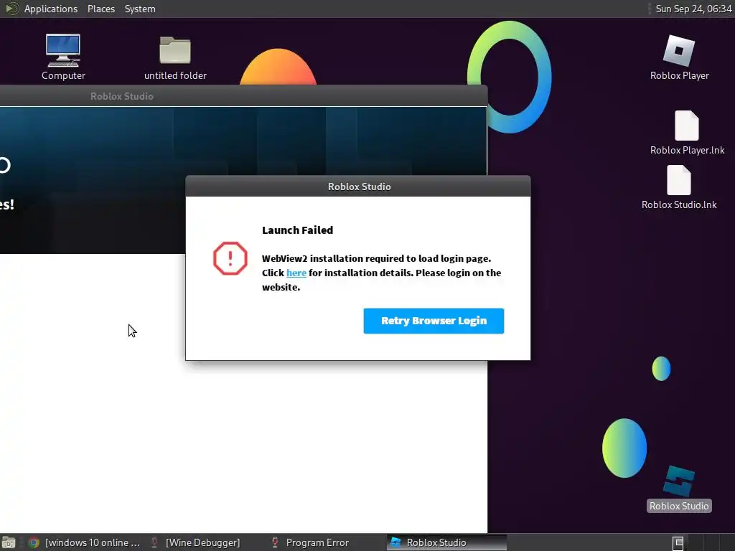This screenshot has width=735, height=551.
Task: Click the MATE logo icon in top panel
Action: pyautogui.click(x=11, y=9)
